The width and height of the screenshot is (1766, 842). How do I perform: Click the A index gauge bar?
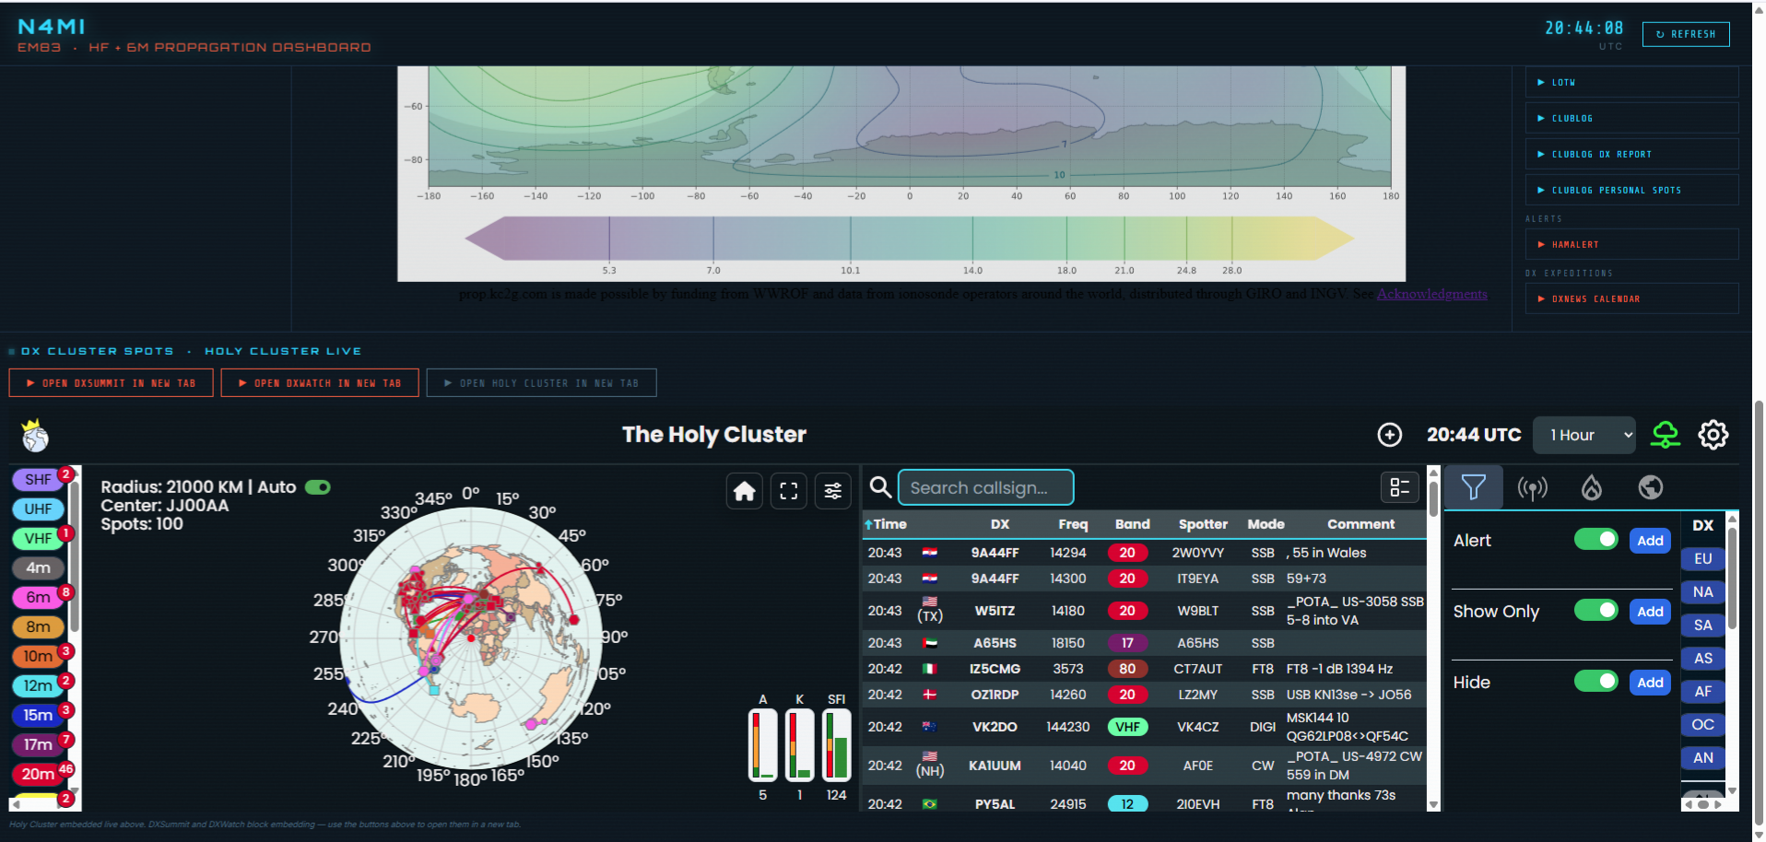[x=762, y=744]
